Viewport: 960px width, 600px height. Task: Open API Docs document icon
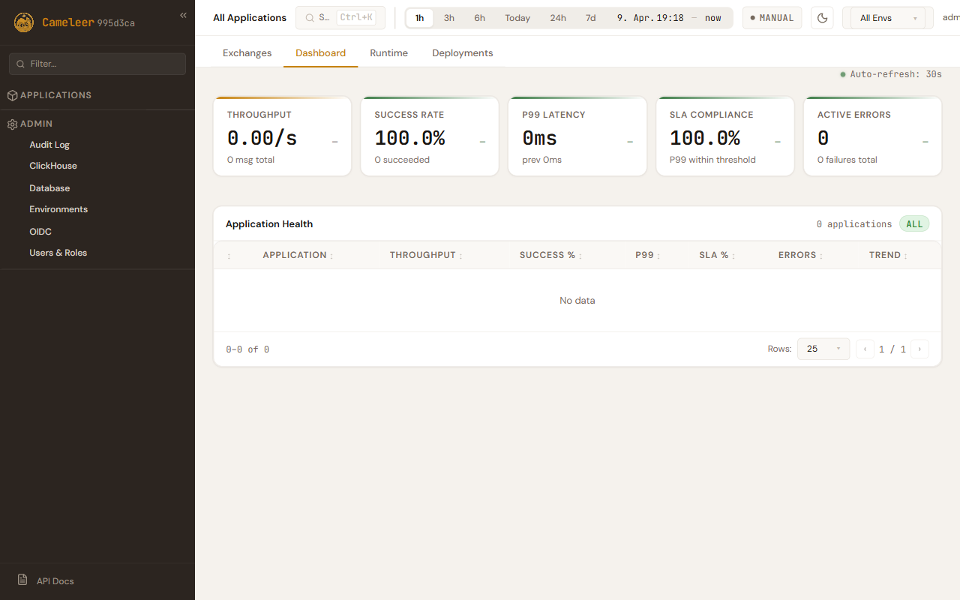click(x=22, y=580)
